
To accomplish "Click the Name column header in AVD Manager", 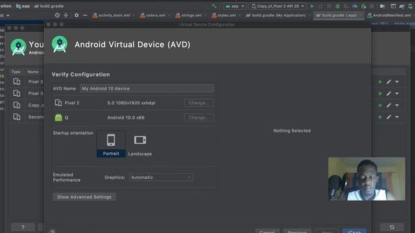I will (33, 72).
